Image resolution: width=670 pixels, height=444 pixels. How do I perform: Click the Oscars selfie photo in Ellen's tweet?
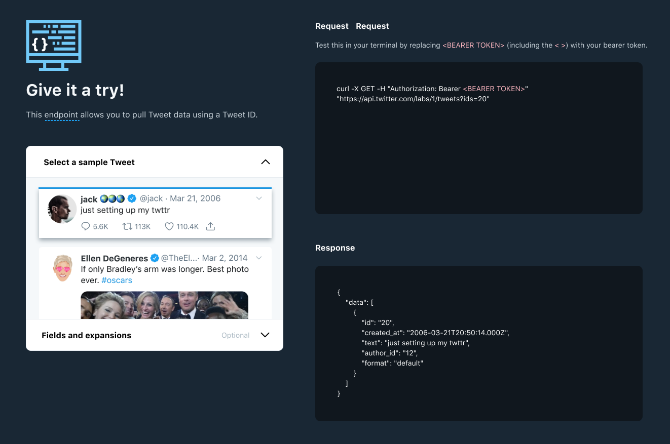pos(164,306)
